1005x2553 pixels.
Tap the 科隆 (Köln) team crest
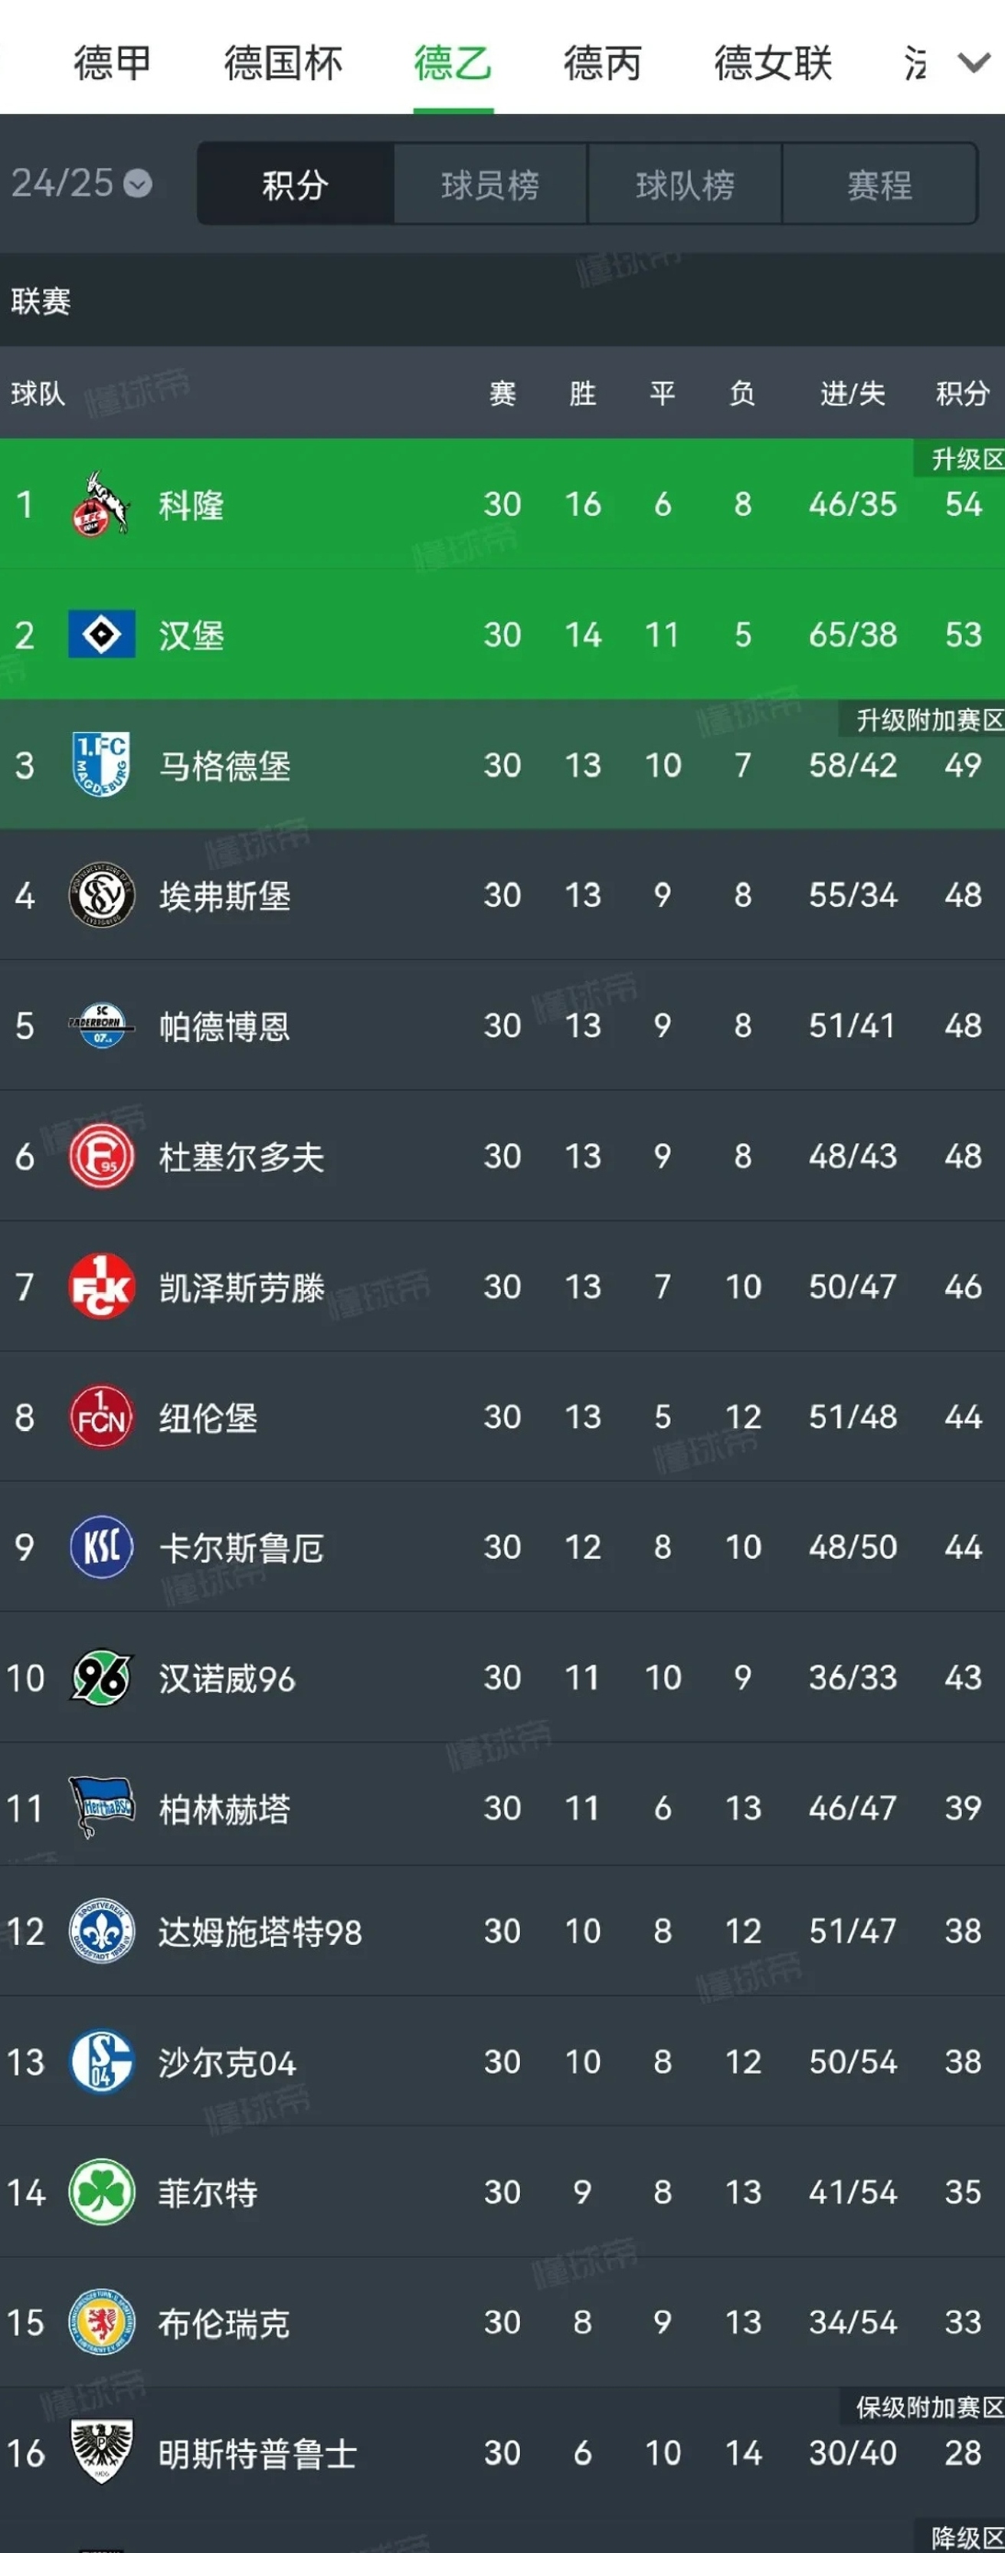[101, 504]
